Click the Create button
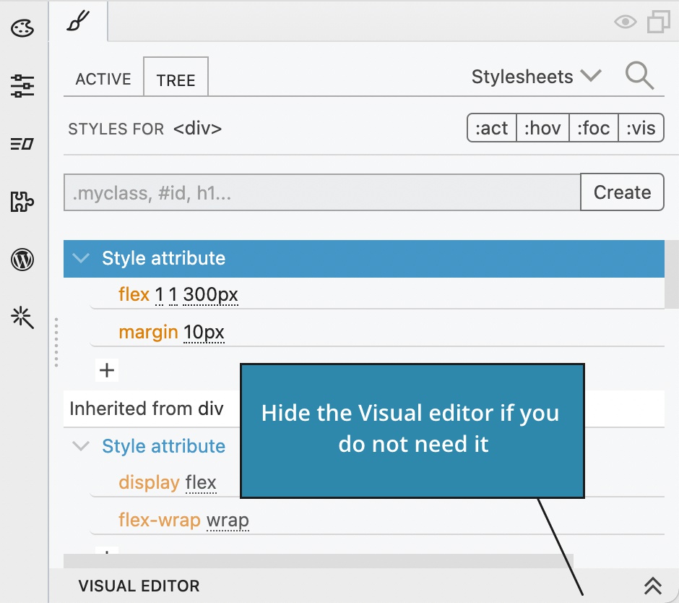Image resolution: width=679 pixels, height=603 pixels. point(622,192)
